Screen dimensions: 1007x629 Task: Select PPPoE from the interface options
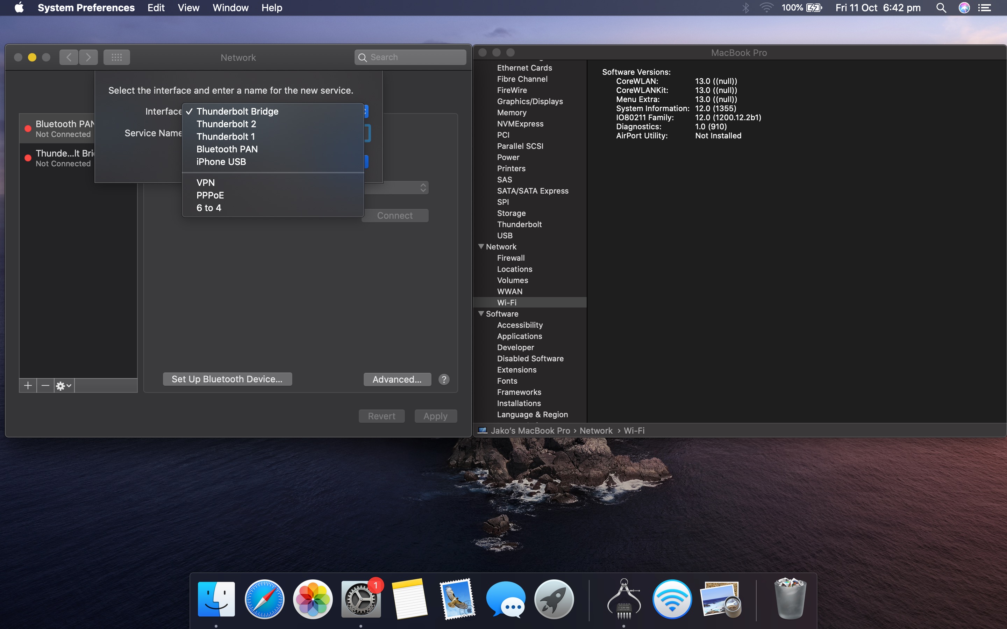click(x=210, y=195)
